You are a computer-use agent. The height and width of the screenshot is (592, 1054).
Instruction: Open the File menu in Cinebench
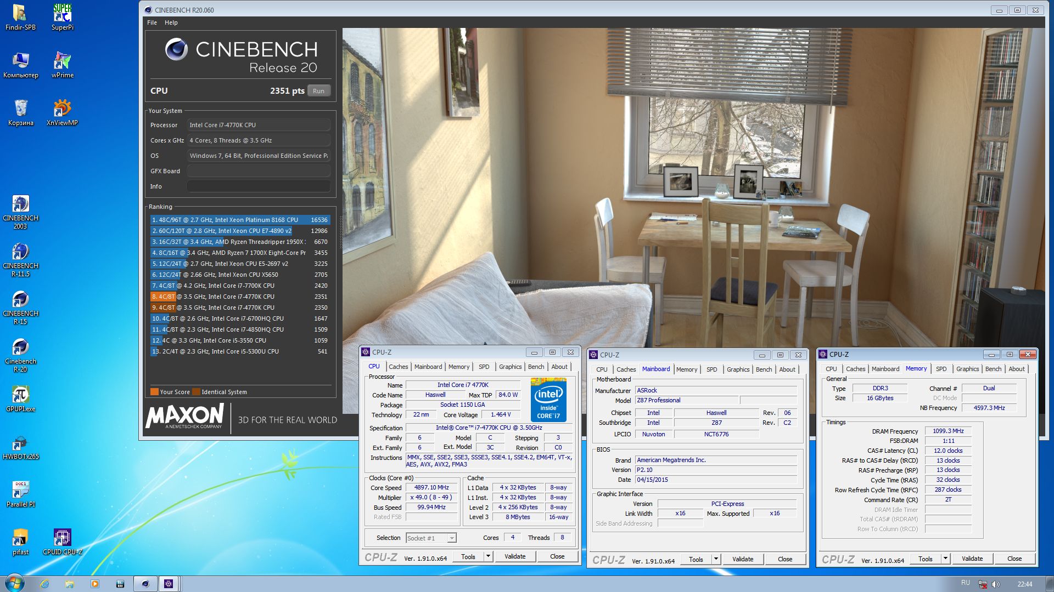152,22
